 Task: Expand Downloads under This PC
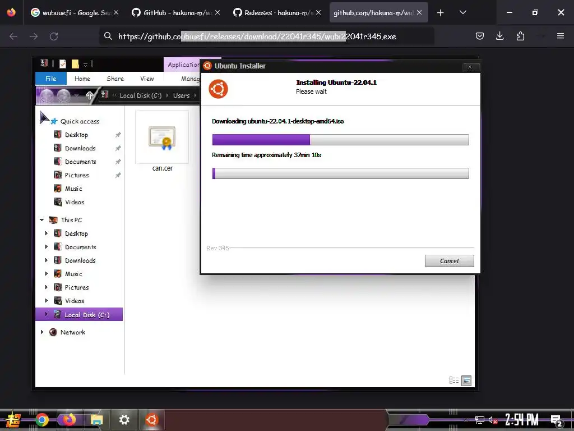(x=47, y=260)
